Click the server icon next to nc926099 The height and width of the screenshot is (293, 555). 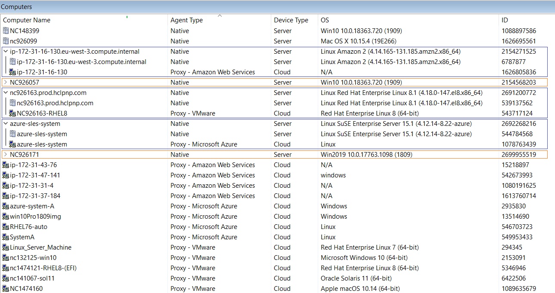[x=6, y=41]
